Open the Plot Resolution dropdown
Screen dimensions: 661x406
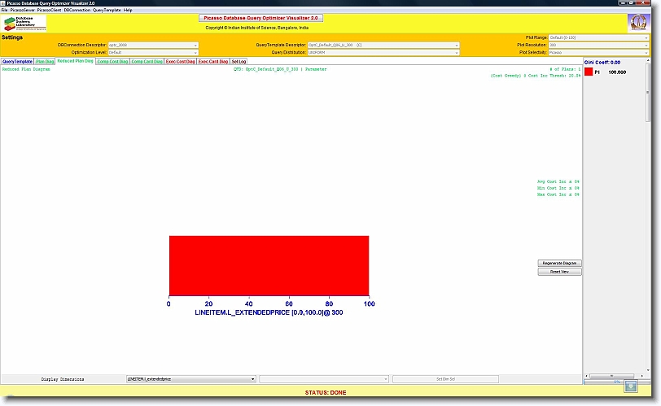pos(598,45)
